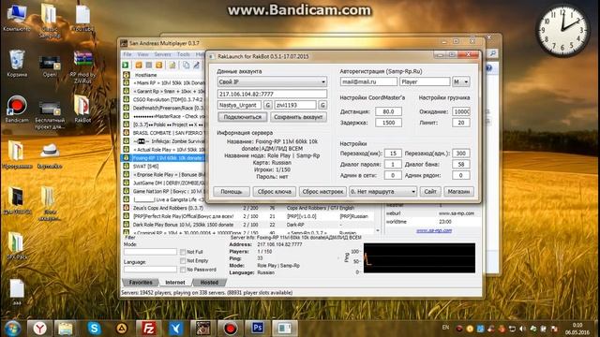Click the AIMP icon on taskbar

point(122,329)
